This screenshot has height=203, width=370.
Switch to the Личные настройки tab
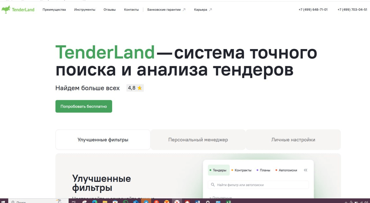click(293, 140)
